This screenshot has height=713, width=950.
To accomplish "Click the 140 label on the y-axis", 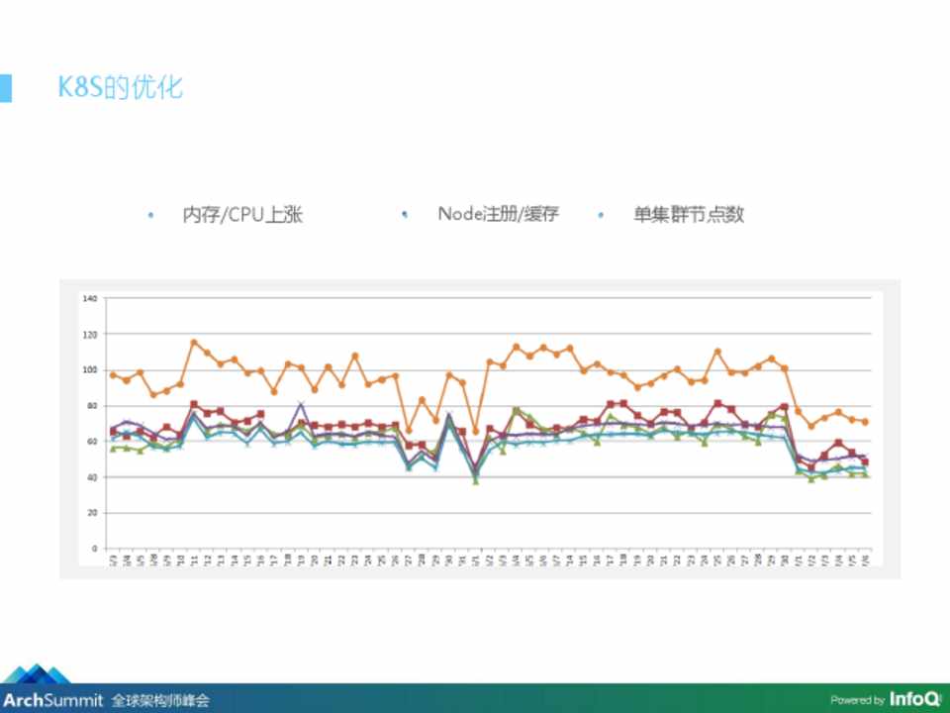I will coord(90,298).
